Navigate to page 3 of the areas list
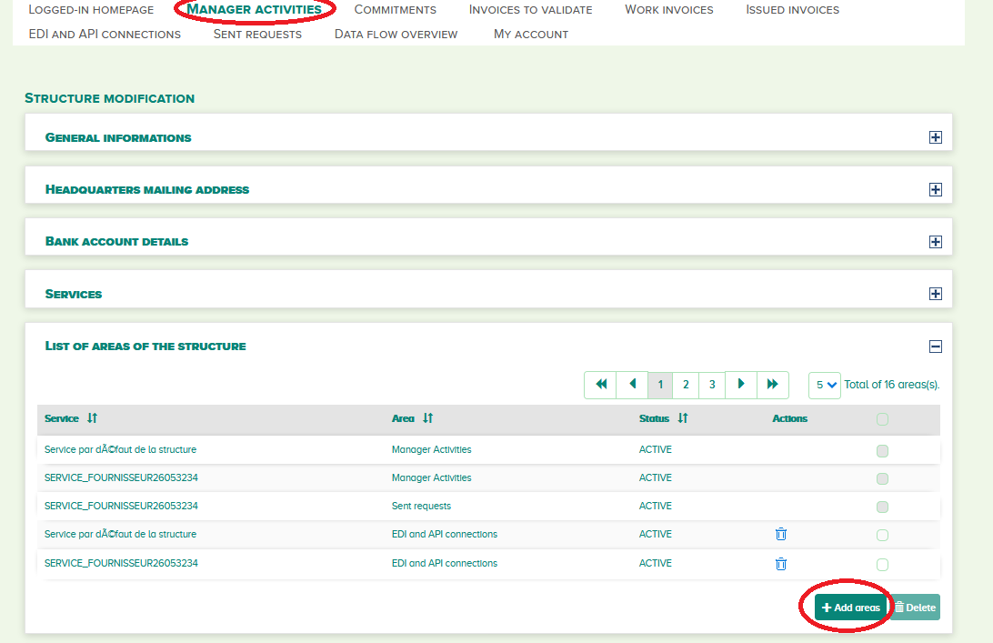This screenshot has width=993, height=643. click(711, 385)
